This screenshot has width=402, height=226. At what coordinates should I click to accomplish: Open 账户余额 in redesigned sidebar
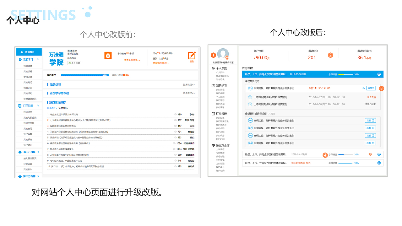[x=220, y=132]
